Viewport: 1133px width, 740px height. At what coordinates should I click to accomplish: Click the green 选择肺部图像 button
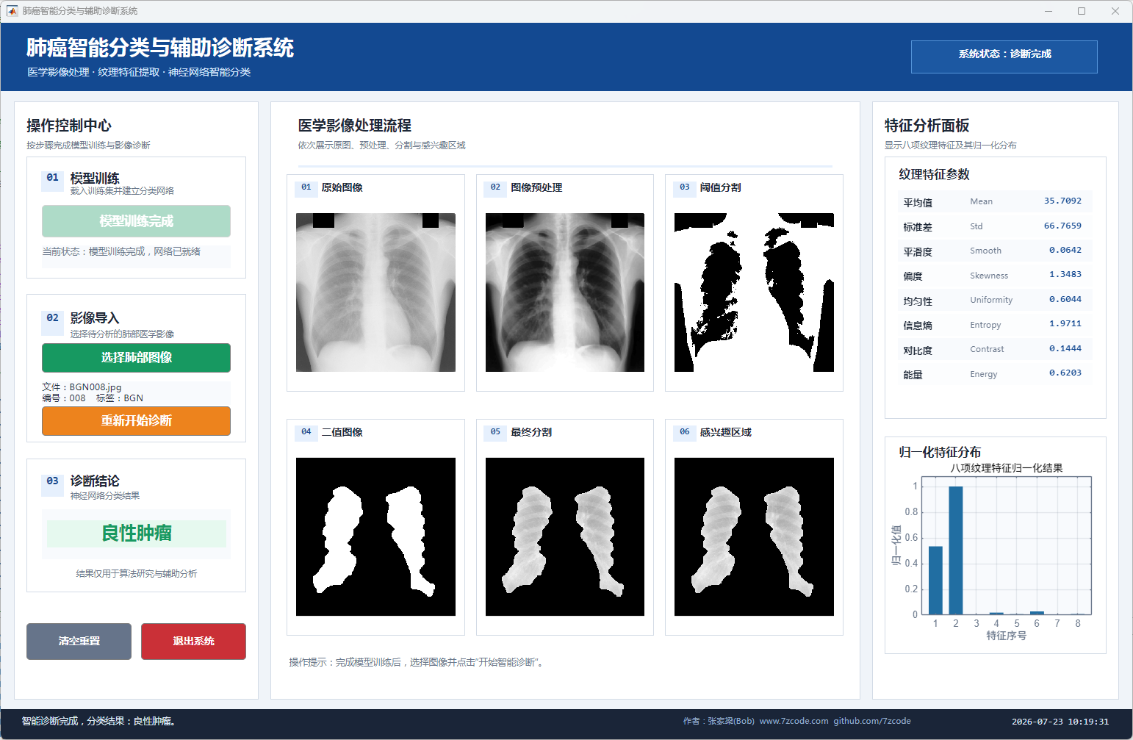click(x=136, y=358)
